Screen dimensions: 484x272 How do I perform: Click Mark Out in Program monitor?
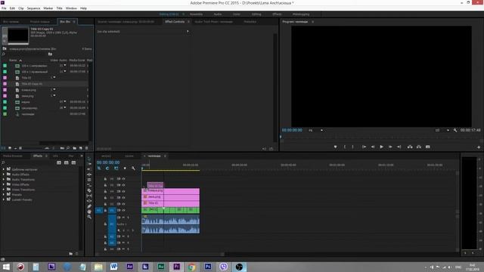pos(353,147)
